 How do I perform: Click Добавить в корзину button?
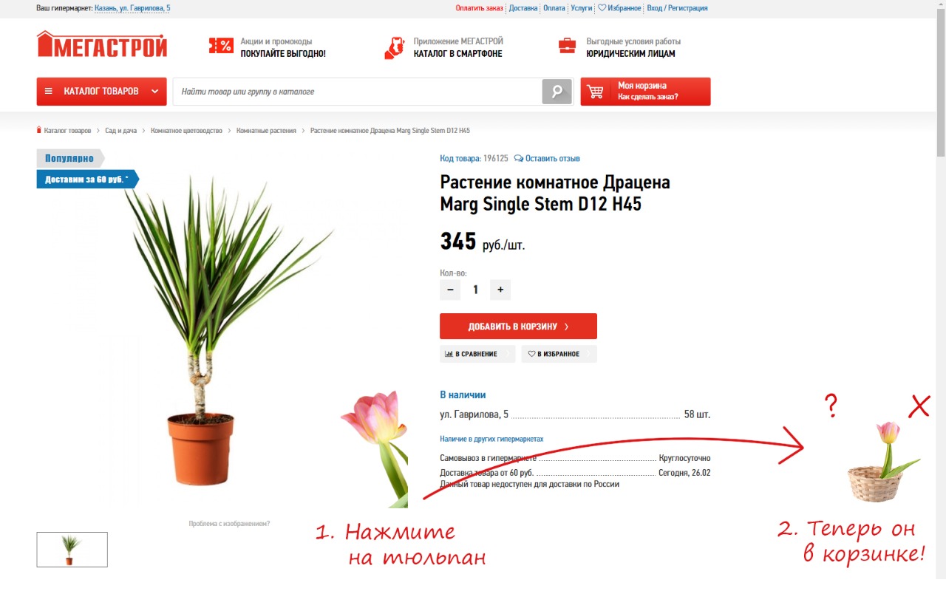518,327
